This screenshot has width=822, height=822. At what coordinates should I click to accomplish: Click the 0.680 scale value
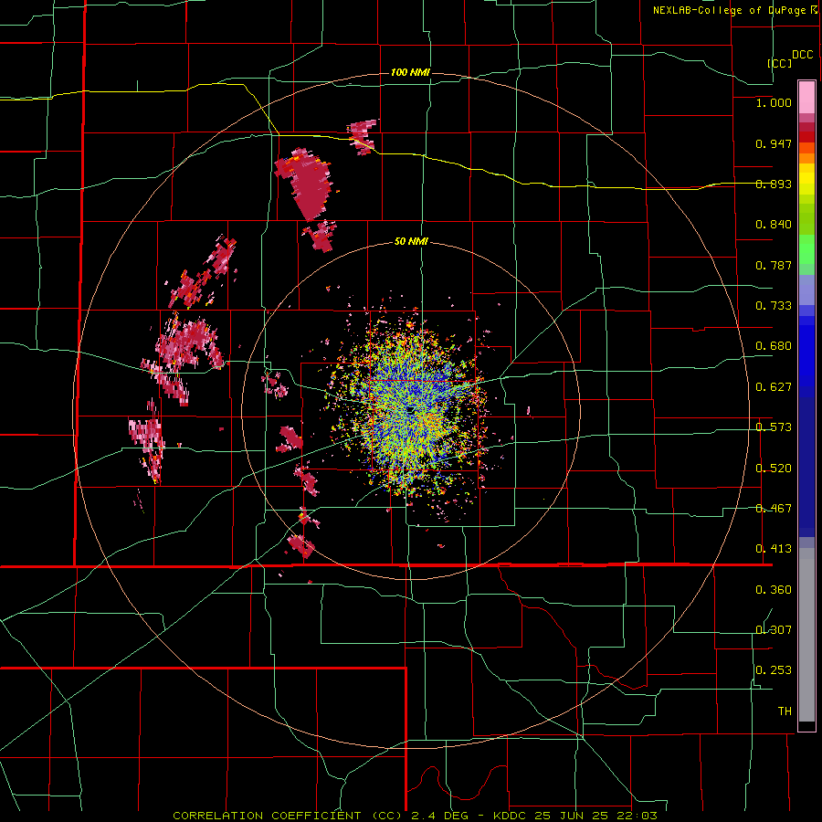pyautogui.click(x=774, y=346)
